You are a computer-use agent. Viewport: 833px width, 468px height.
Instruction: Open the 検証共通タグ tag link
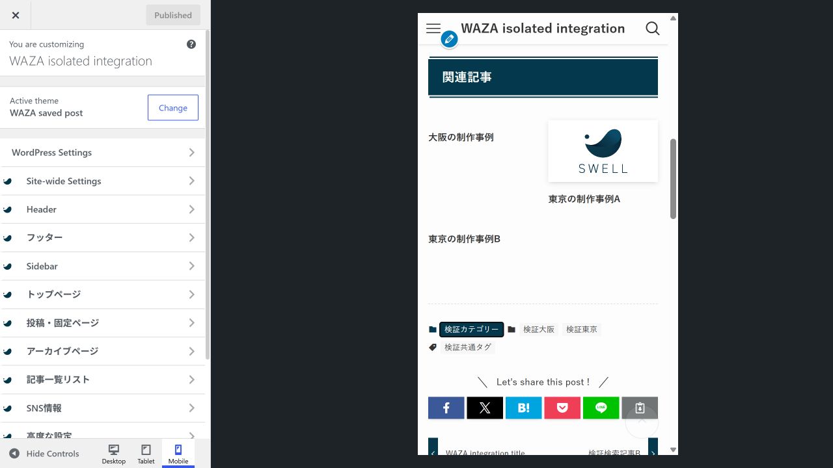coord(468,347)
